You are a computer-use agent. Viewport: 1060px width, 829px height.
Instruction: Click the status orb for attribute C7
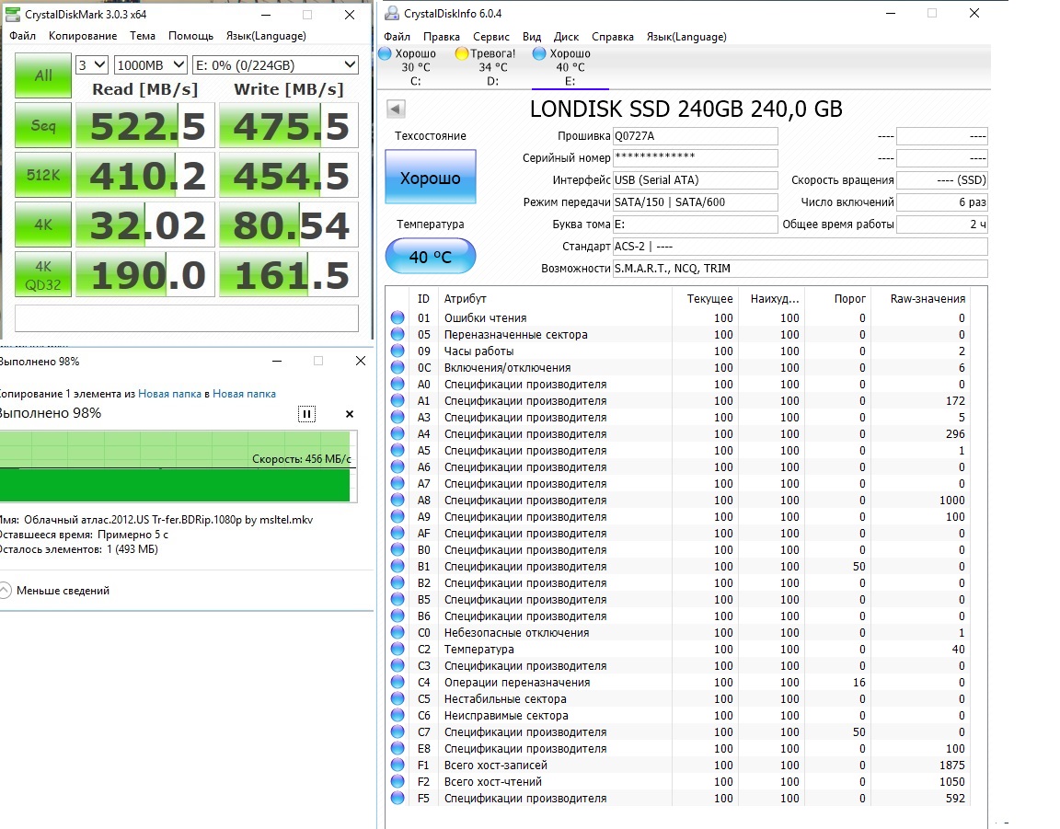point(397,731)
